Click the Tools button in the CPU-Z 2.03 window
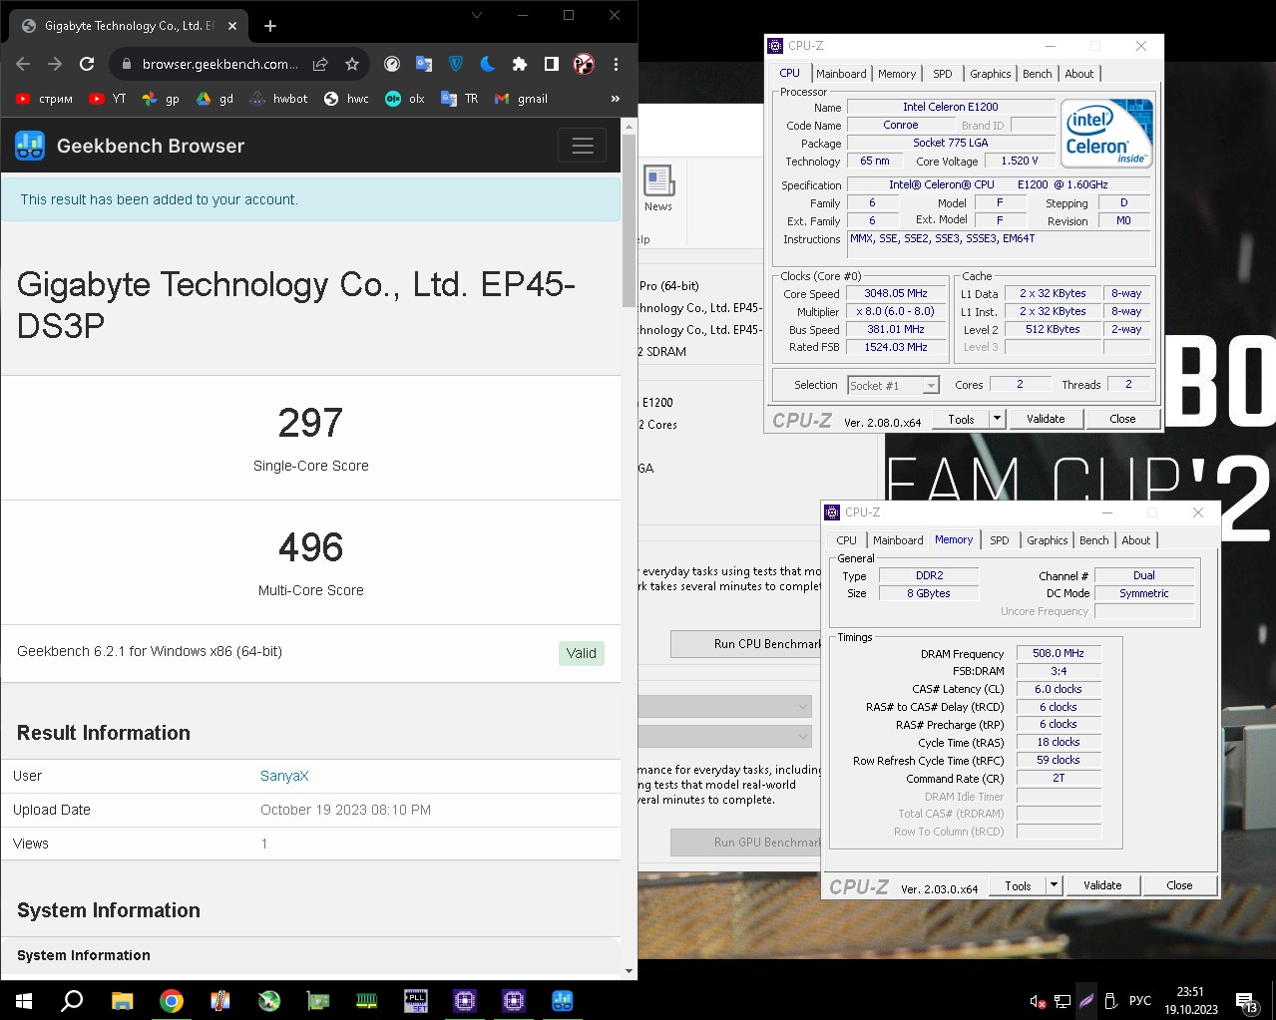This screenshot has height=1020, width=1276. [1018, 885]
